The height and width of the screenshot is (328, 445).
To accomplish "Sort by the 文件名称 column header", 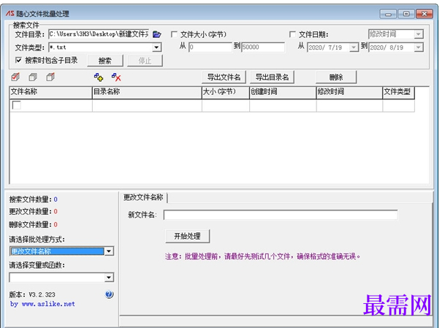I will pyautogui.click(x=51, y=92).
